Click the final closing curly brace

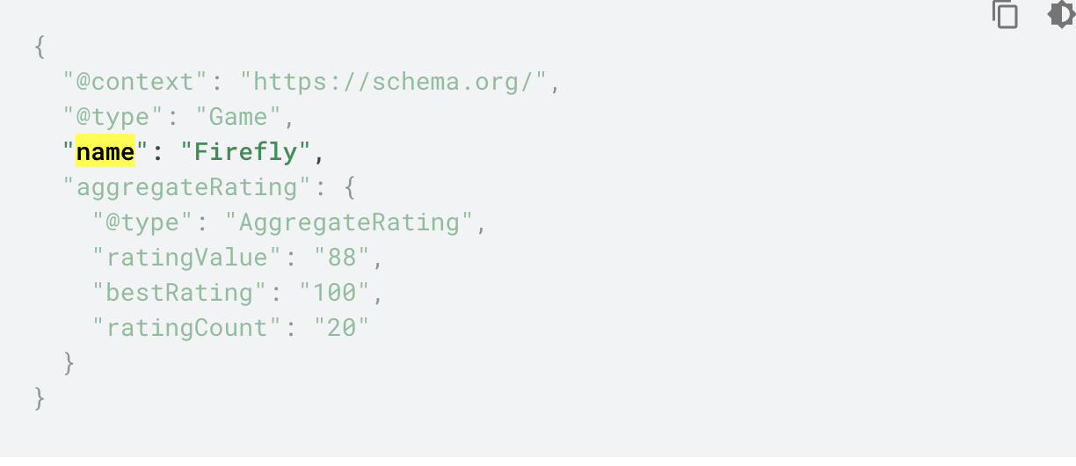click(x=40, y=398)
